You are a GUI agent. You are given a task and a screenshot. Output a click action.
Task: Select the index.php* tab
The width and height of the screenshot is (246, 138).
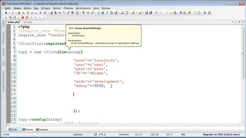click(14, 22)
